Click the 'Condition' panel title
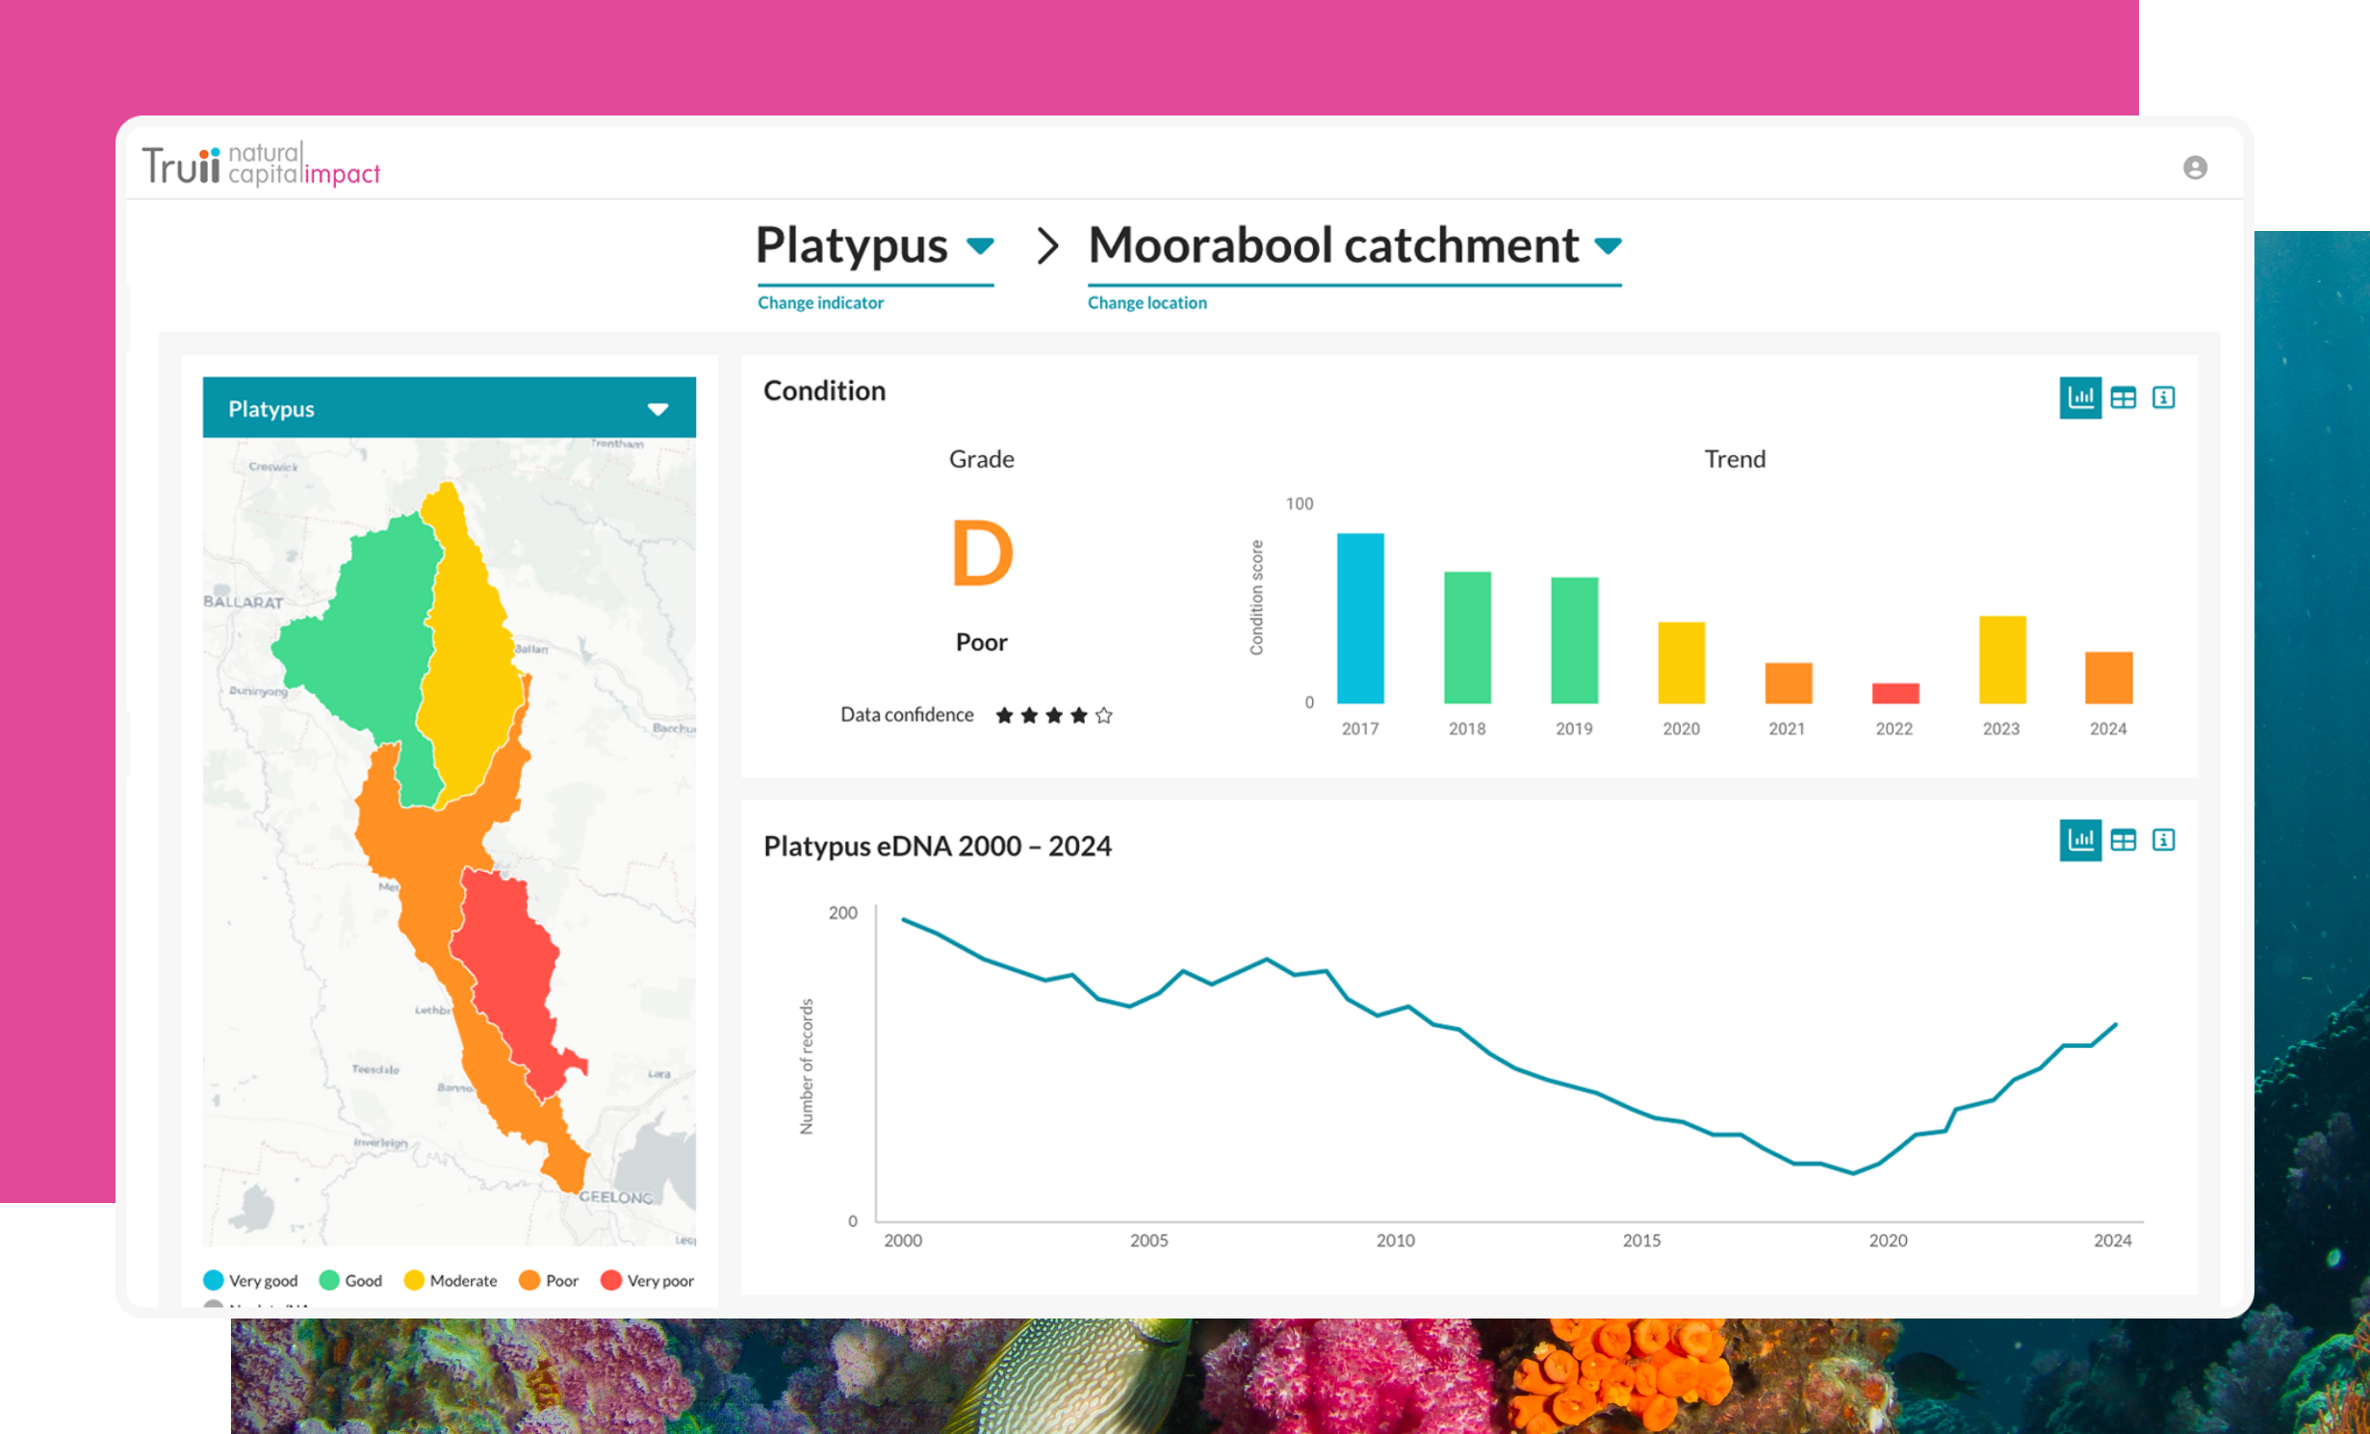This screenshot has width=2370, height=1434. click(x=824, y=391)
